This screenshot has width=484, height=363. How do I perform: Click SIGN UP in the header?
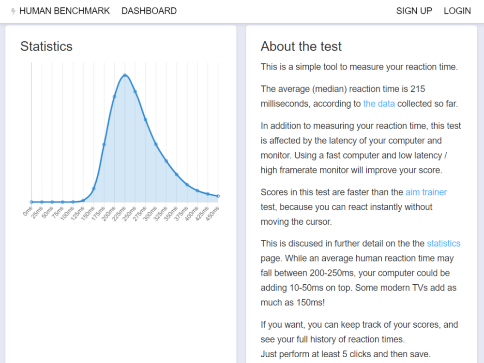(414, 11)
